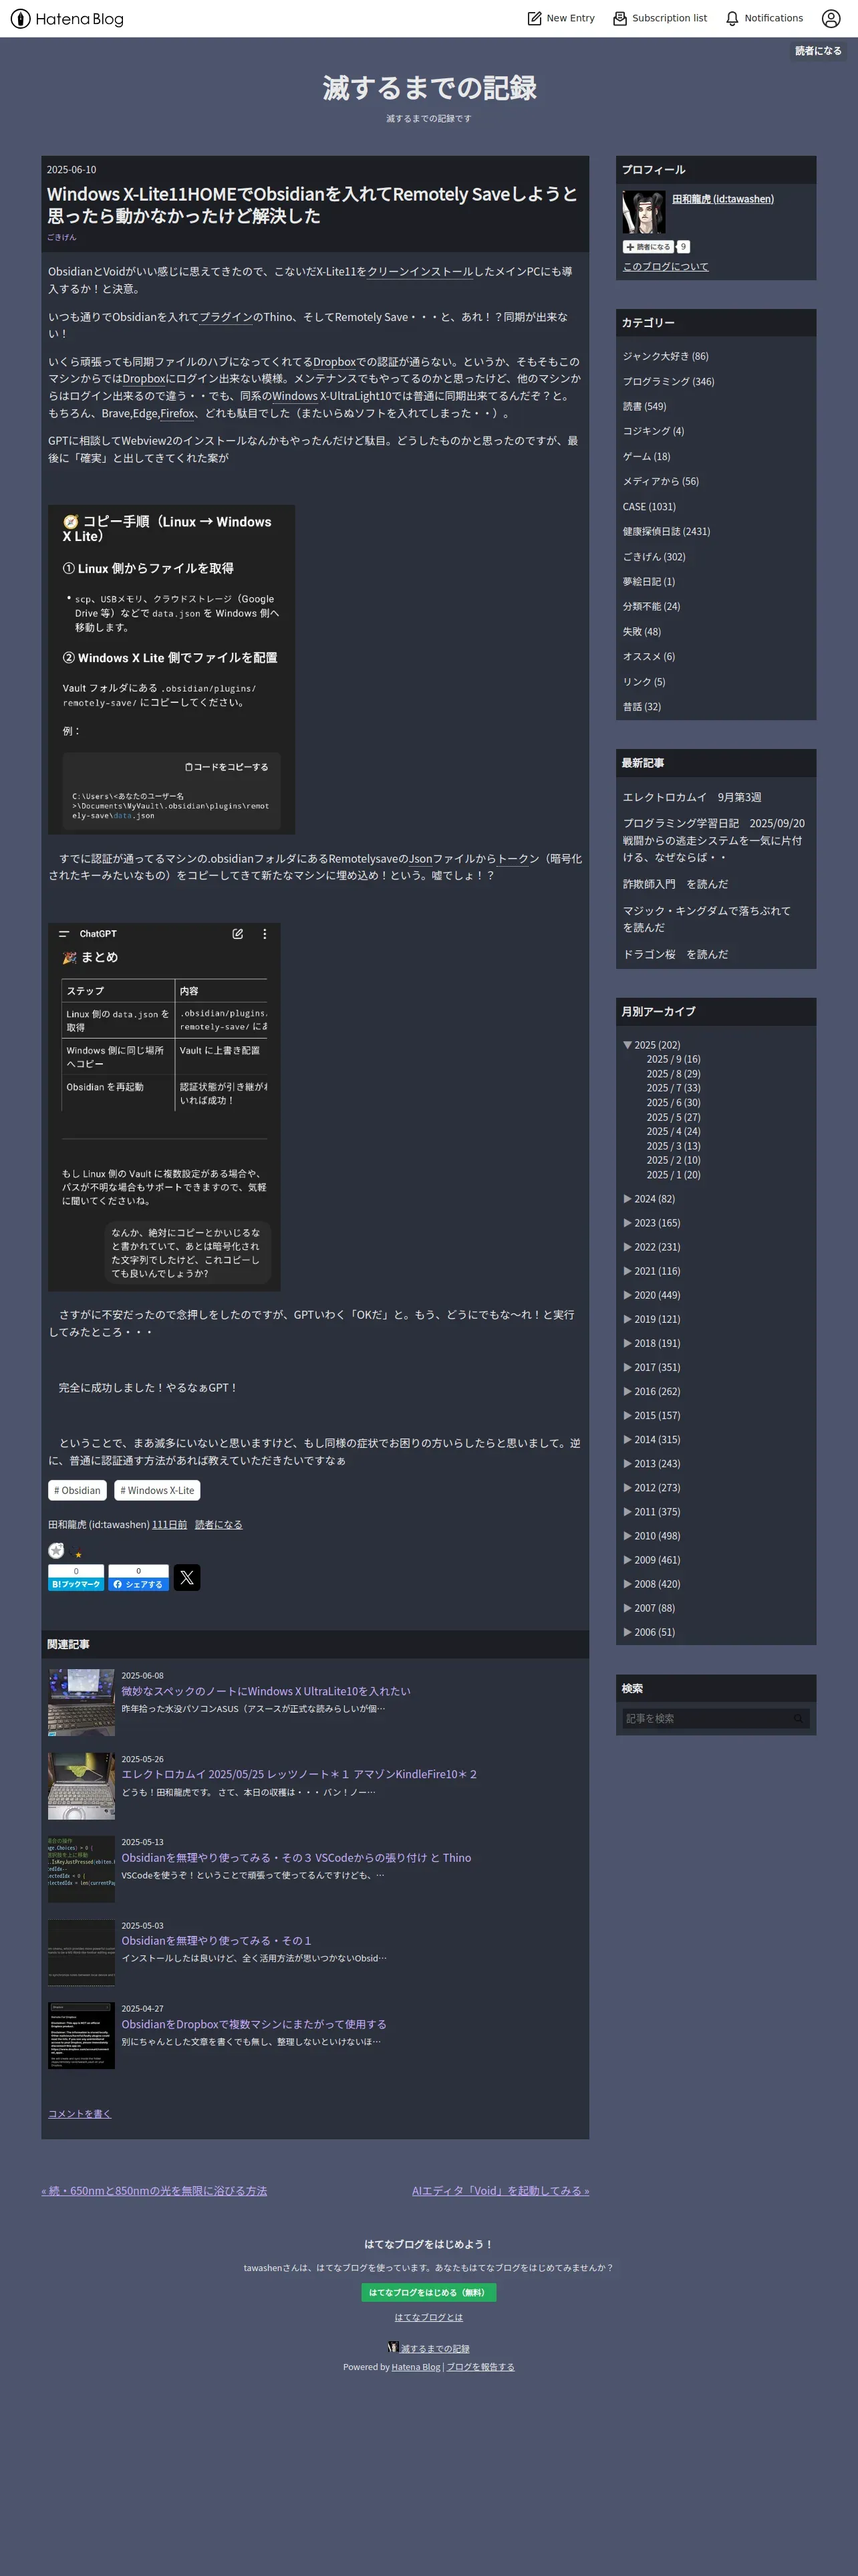Click the thumbnail for the 2025-04-27 related article
Screen dimensions: 858x2576
[81, 2035]
